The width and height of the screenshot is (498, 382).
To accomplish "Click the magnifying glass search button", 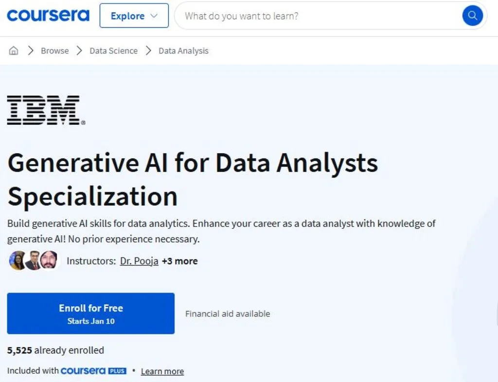I will click(x=472, y=16).
